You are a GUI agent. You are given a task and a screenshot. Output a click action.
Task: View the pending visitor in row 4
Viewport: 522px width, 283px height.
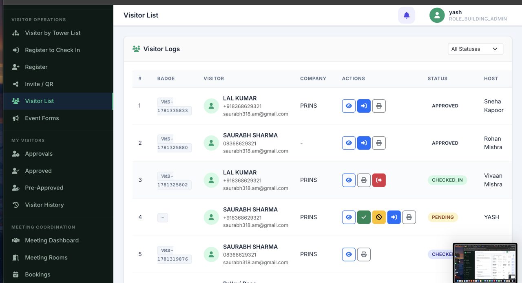(x=349, y=217)
